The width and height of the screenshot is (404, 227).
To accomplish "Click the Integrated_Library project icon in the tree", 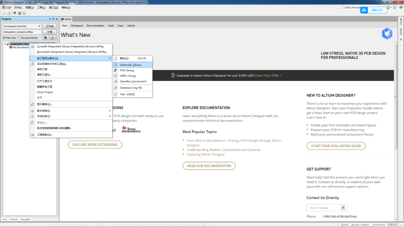I will pyautogui.click(x=8, y=44).
